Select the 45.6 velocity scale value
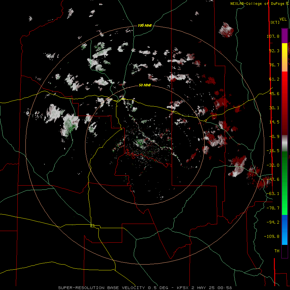This screenshot has height=290, width=290. 274,93
